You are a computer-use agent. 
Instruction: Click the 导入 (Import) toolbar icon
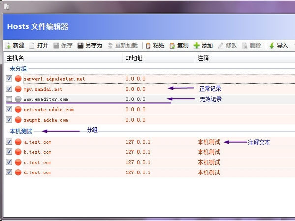tap(271, 46)
